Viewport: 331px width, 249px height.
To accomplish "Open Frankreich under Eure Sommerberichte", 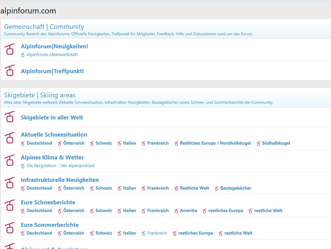I will click(157, 233).
